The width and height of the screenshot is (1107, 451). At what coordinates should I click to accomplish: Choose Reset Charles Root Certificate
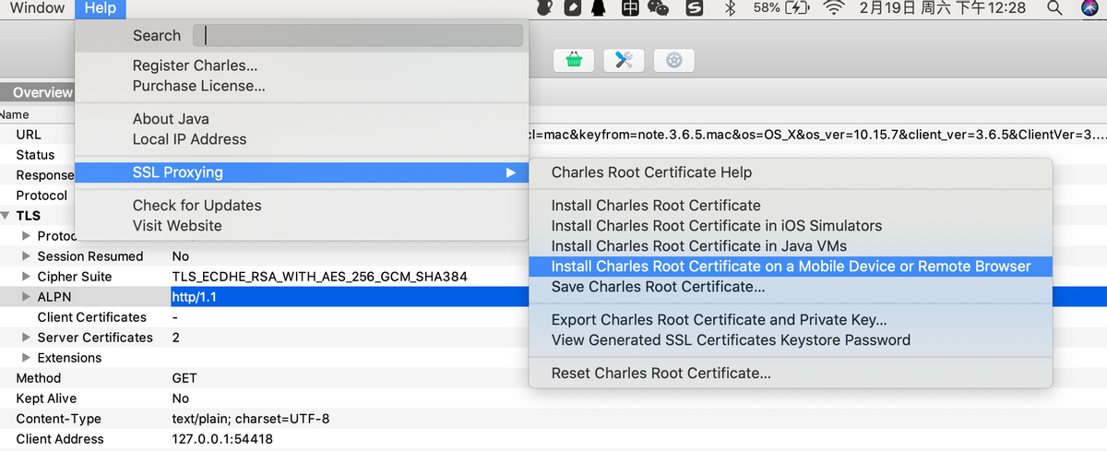pyautogui.click(x=661, y=374)
